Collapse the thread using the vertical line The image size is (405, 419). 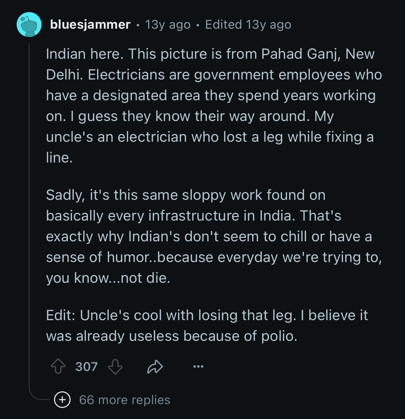[29, 207]
